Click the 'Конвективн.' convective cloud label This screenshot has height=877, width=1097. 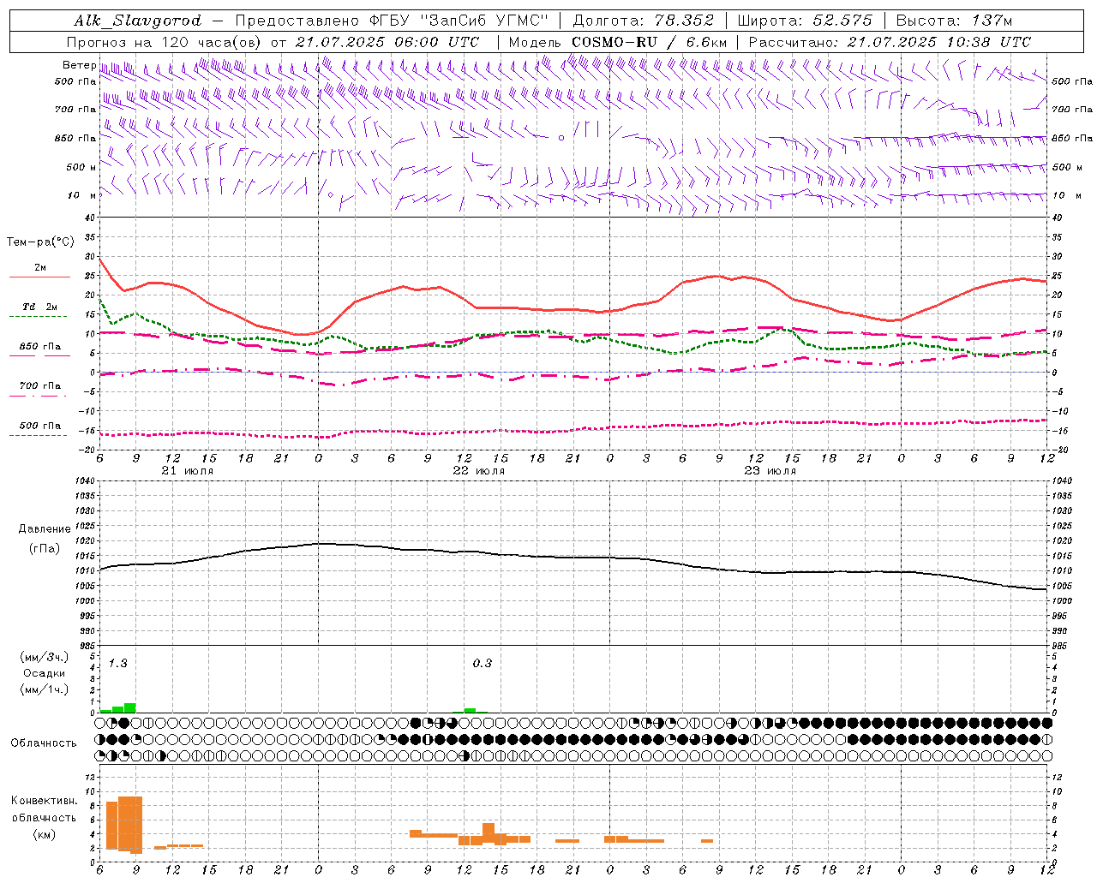pyautogui.click(x=45, y=801)
